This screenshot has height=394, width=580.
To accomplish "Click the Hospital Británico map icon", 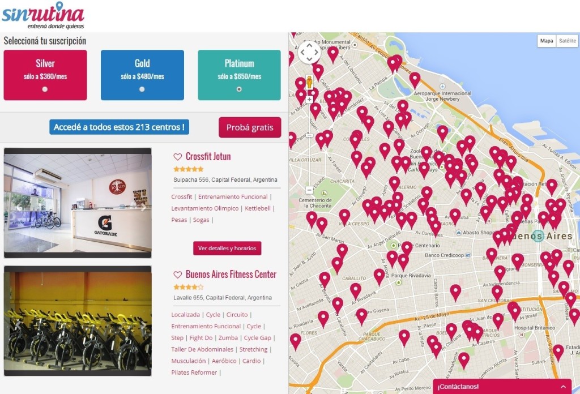I will pos(522,335).
